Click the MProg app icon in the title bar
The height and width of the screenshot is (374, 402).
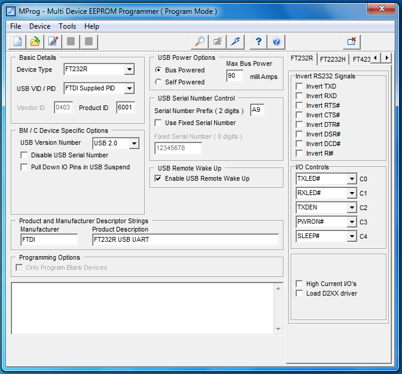tap(11, 11)
